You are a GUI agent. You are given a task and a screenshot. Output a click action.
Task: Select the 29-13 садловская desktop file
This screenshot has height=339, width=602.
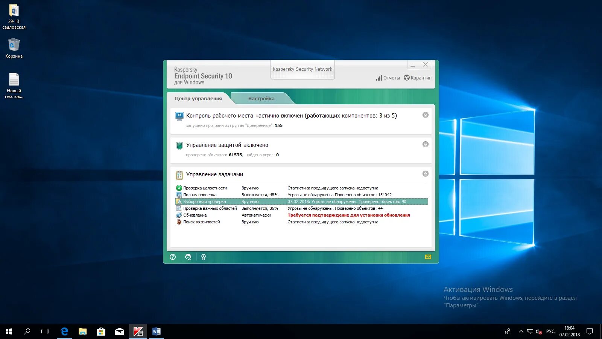pos(14,17)
